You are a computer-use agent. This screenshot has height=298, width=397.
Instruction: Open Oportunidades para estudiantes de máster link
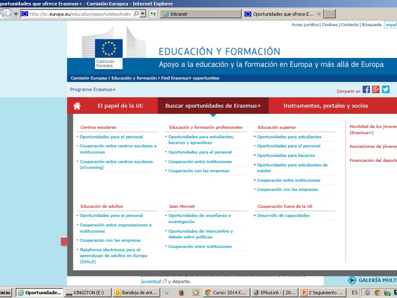coord(292,168)
